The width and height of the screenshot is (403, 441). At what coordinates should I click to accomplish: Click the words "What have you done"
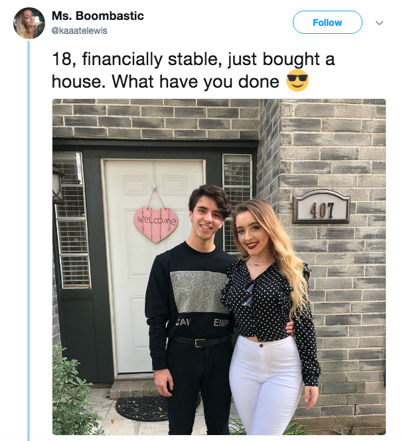pos(196,82)
